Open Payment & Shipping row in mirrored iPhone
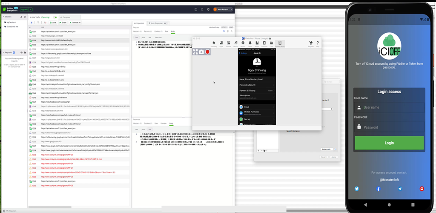Image resolution: width=436 pixels, height=213 pixels. [x=257, y=90]
